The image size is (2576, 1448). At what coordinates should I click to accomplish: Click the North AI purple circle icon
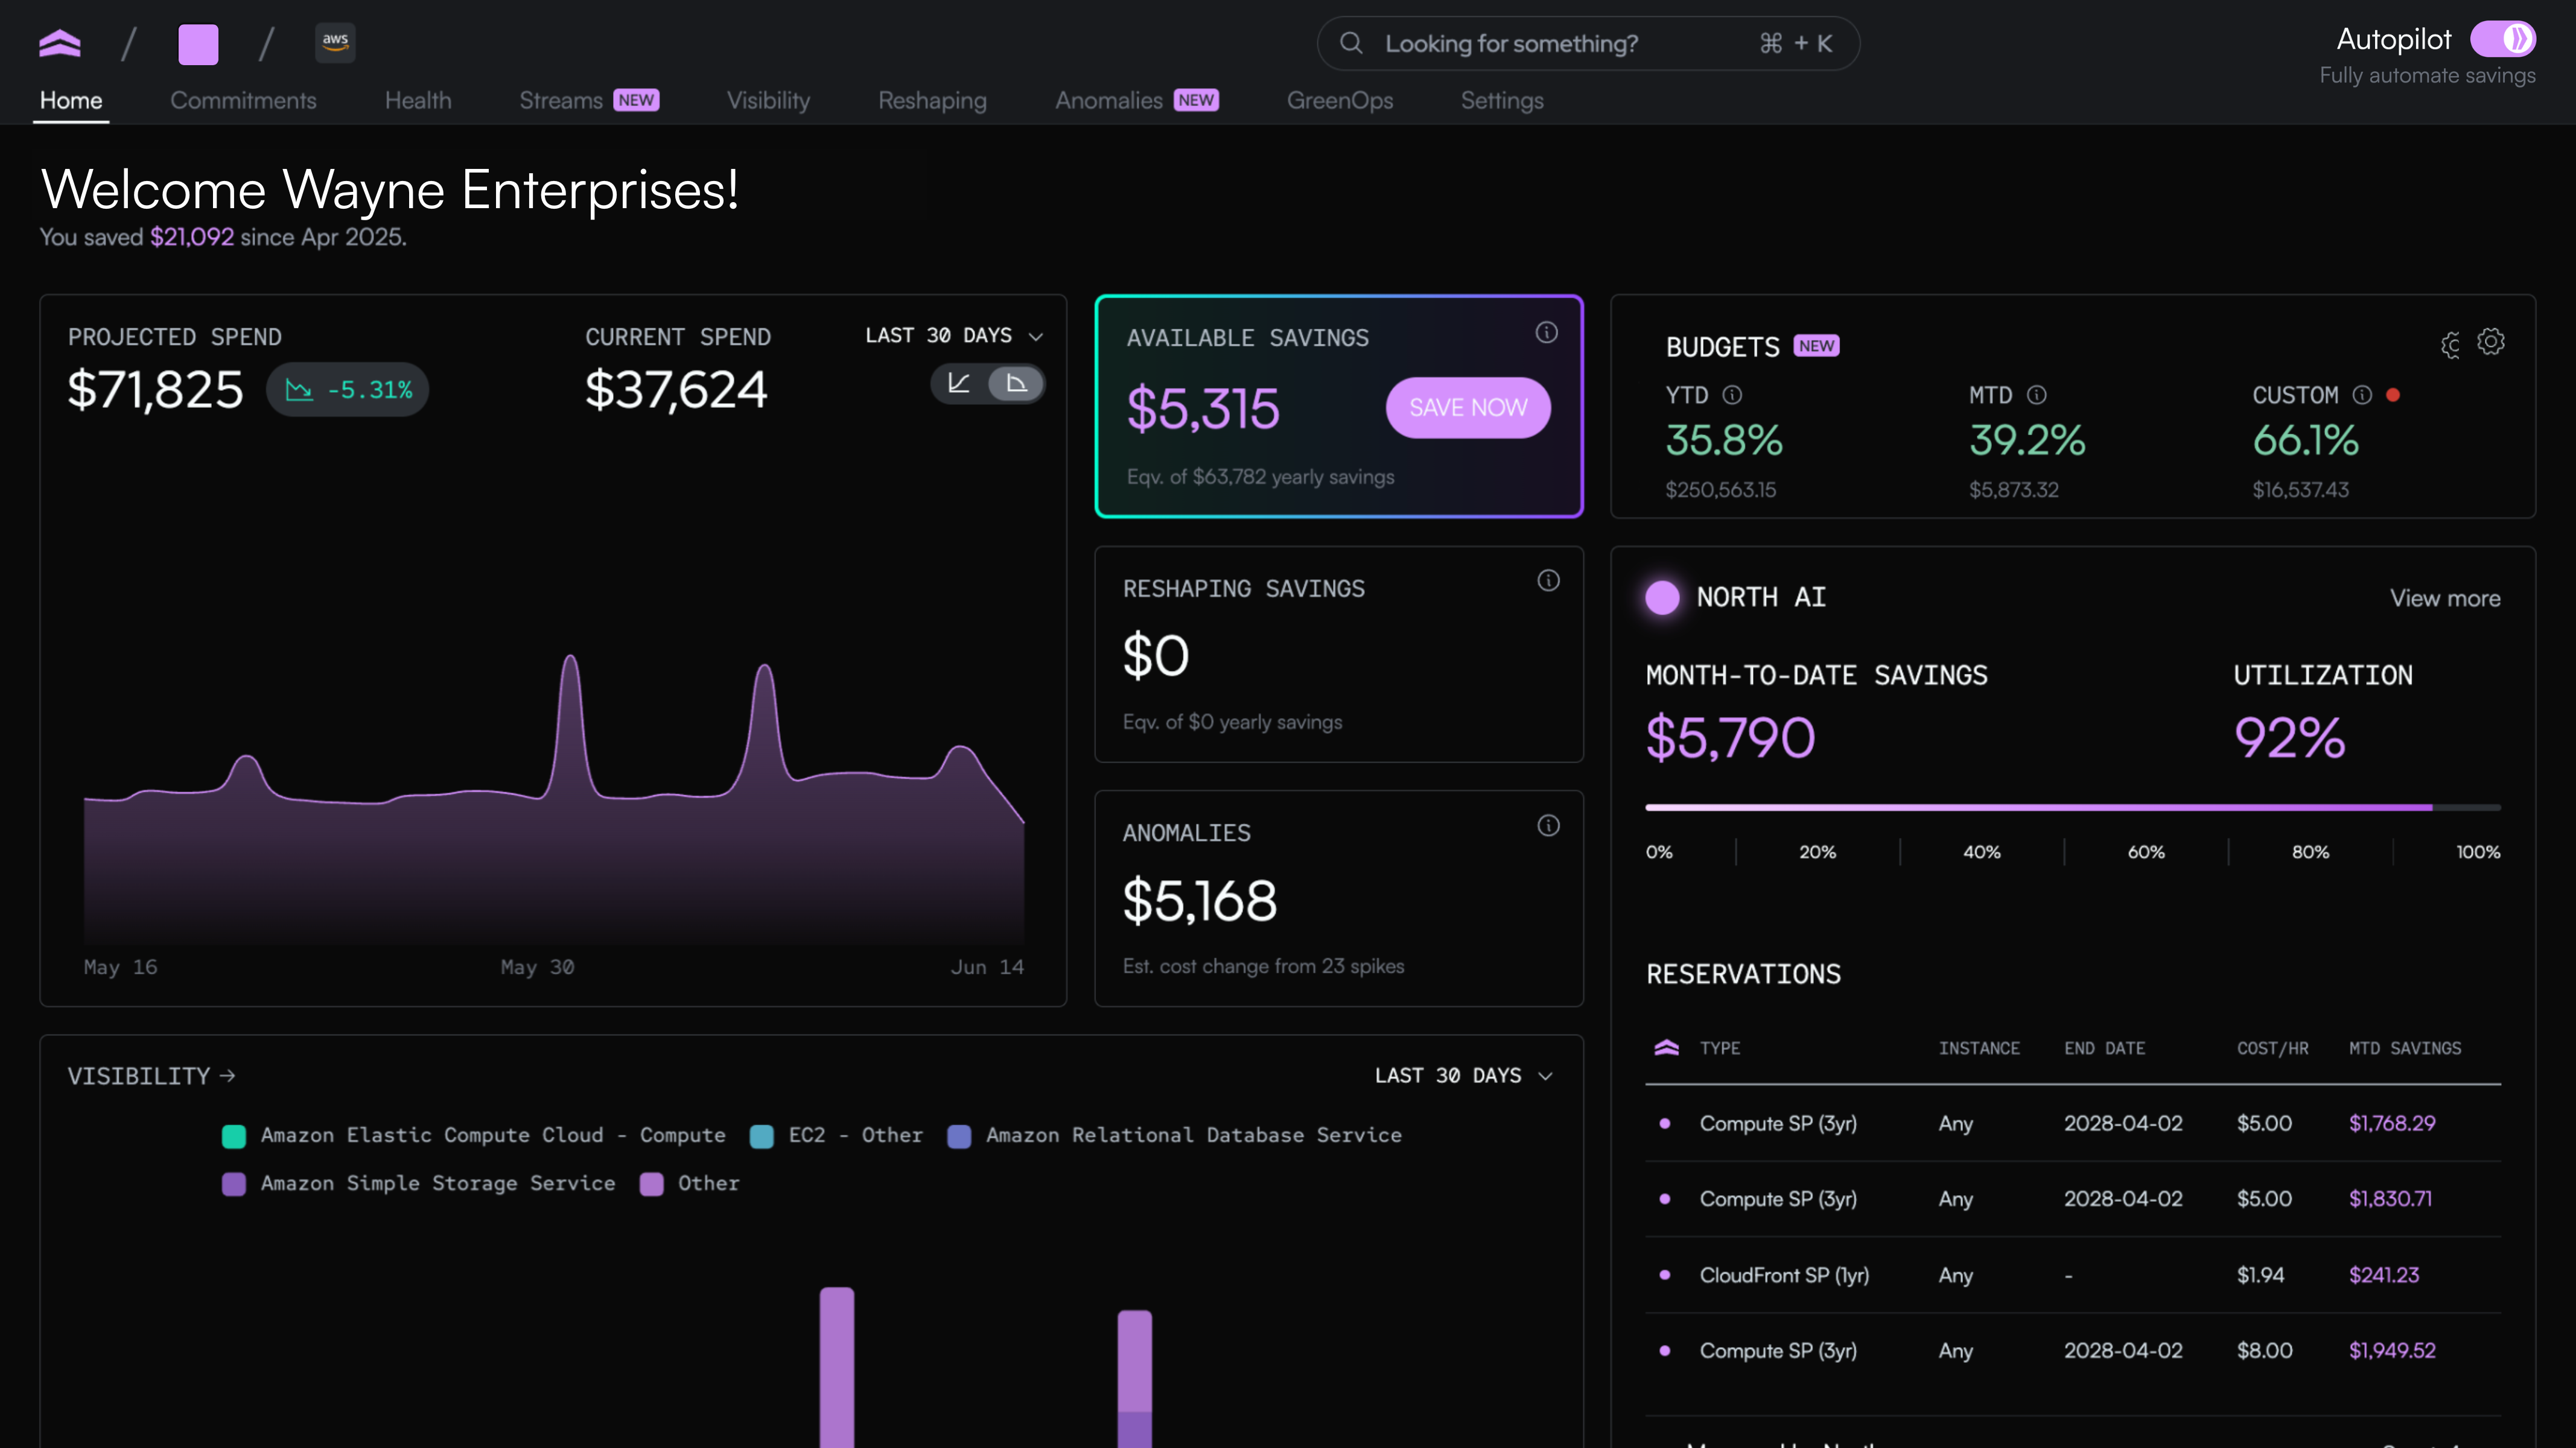(1663, 598)
